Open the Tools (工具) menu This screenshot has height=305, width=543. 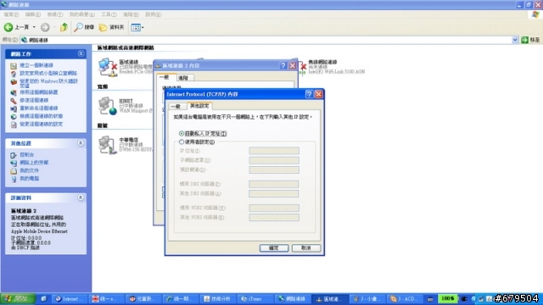pyautogui.click(x=109, y=14)
